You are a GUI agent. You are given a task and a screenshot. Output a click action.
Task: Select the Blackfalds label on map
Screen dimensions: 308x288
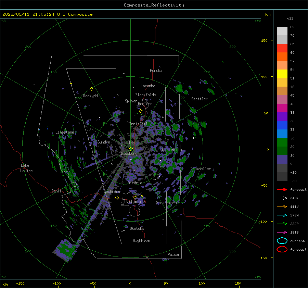[x=145, y=95]
